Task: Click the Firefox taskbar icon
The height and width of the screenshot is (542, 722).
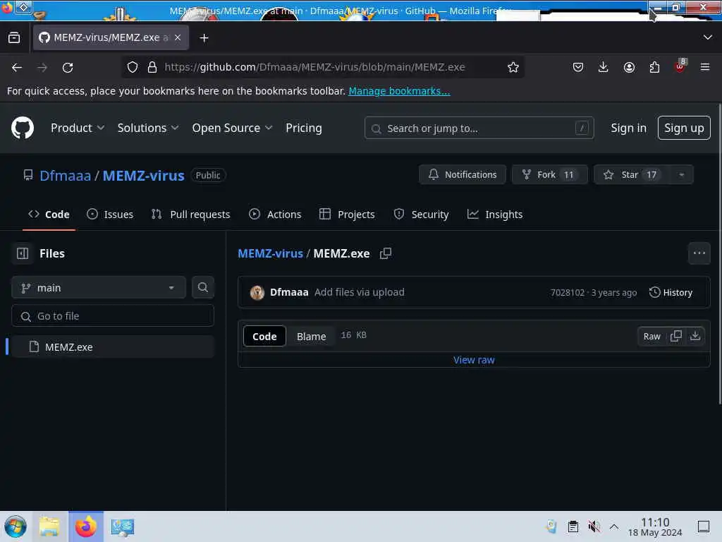Action: pos(86,526)
